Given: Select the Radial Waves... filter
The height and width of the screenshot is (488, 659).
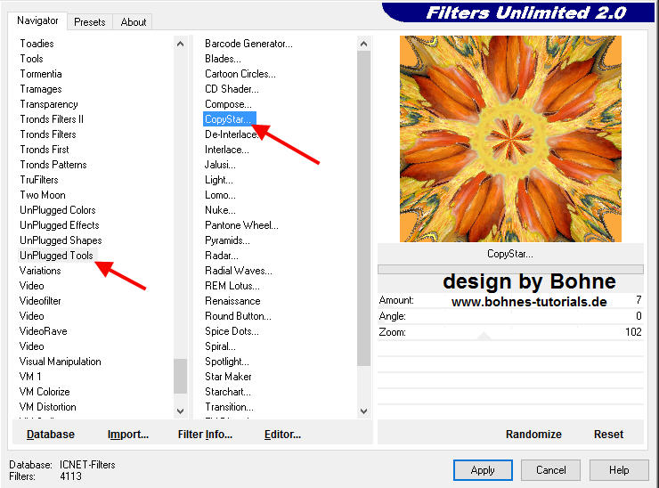Looking at the screenshot, I should tap(239, 271).
